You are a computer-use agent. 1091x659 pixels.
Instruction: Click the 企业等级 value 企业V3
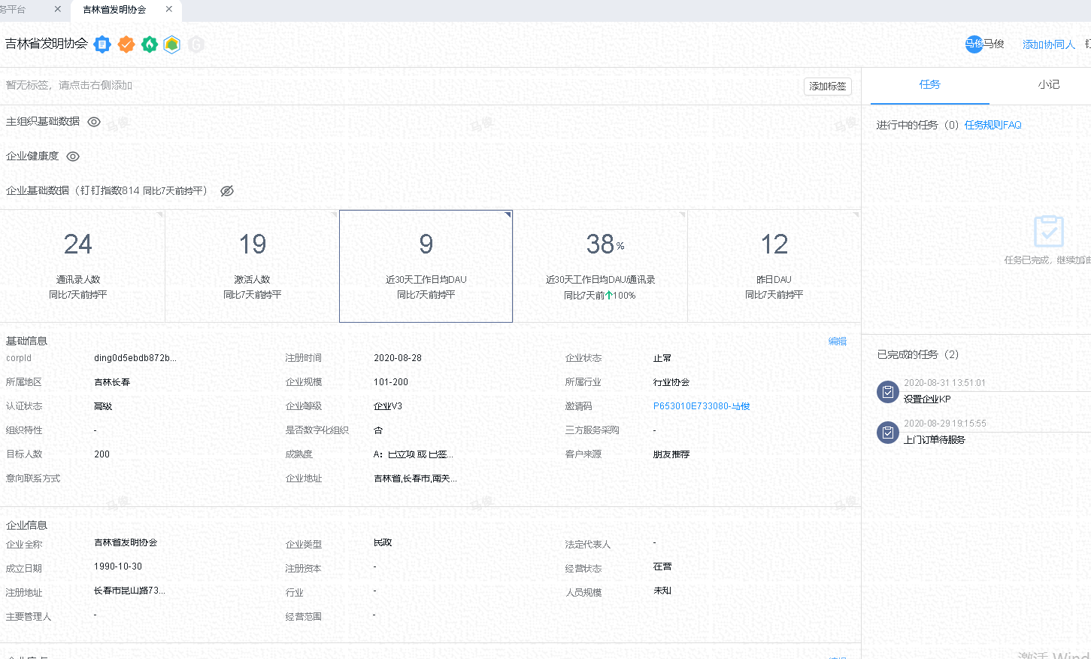click(x=388, y=406)
